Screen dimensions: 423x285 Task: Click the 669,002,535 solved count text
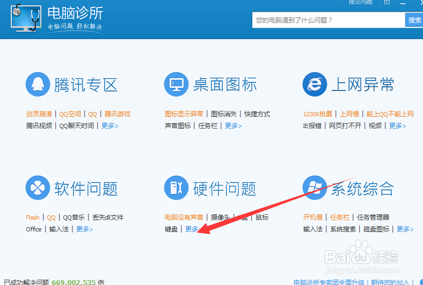[x=74, y=282]
